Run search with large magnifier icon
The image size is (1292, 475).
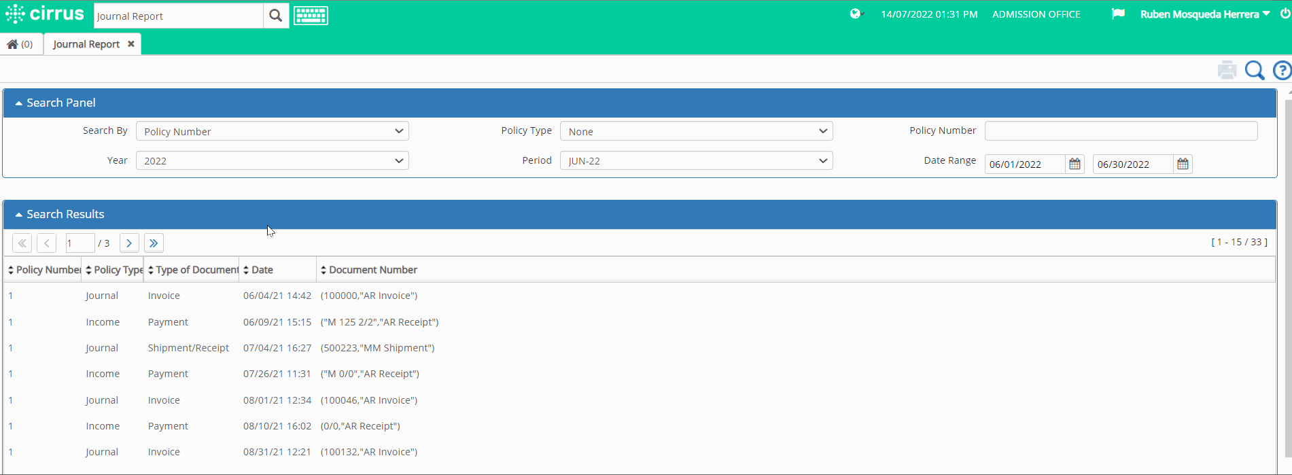[x=1255, y=70]
